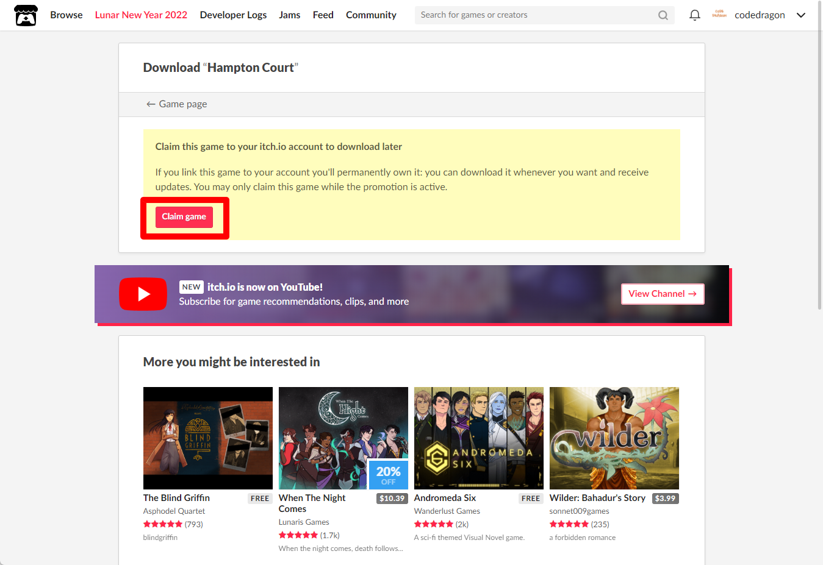Return to Game page link
The image size is (823, 565).
pos(176,104)
